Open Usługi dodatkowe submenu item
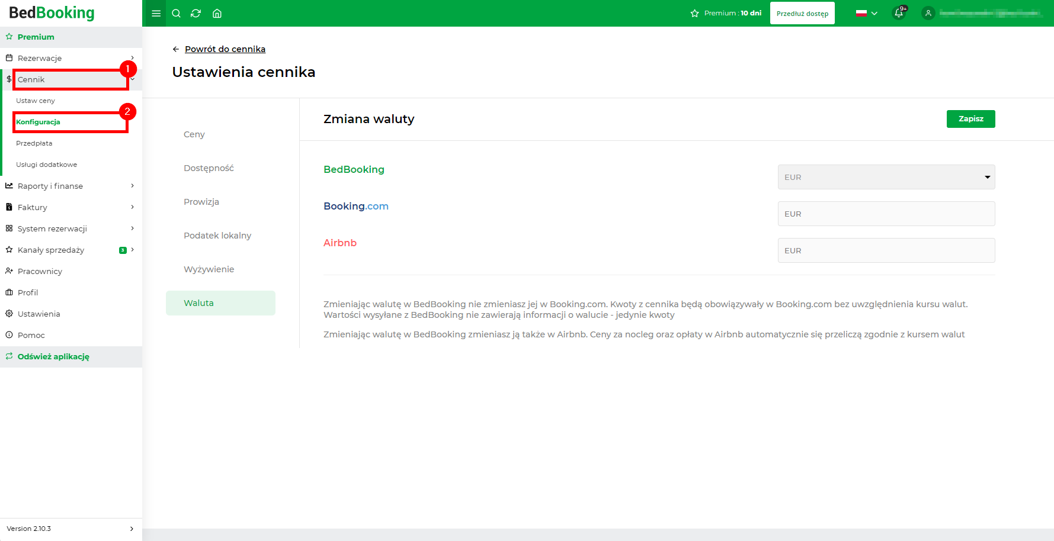Screen dimensions: 1054x541 [47, 165]
